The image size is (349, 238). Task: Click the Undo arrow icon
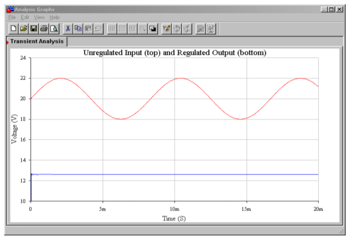98,28
